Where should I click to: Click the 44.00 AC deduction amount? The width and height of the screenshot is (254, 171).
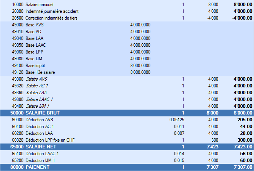pos(246,127)
